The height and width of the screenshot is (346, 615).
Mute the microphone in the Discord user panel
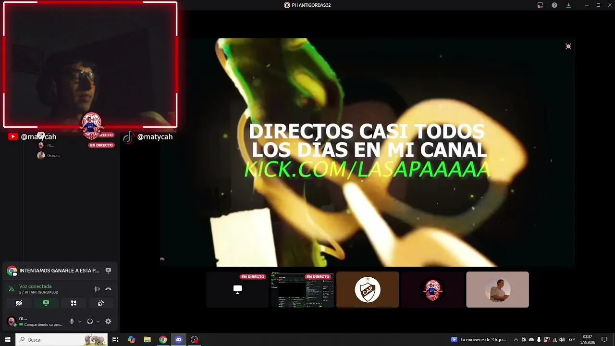(72, 321)
